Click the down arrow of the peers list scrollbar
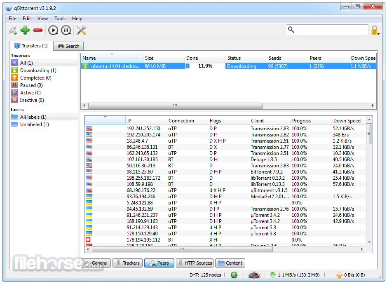The image size is (387, 284). [x=369, y=242]
